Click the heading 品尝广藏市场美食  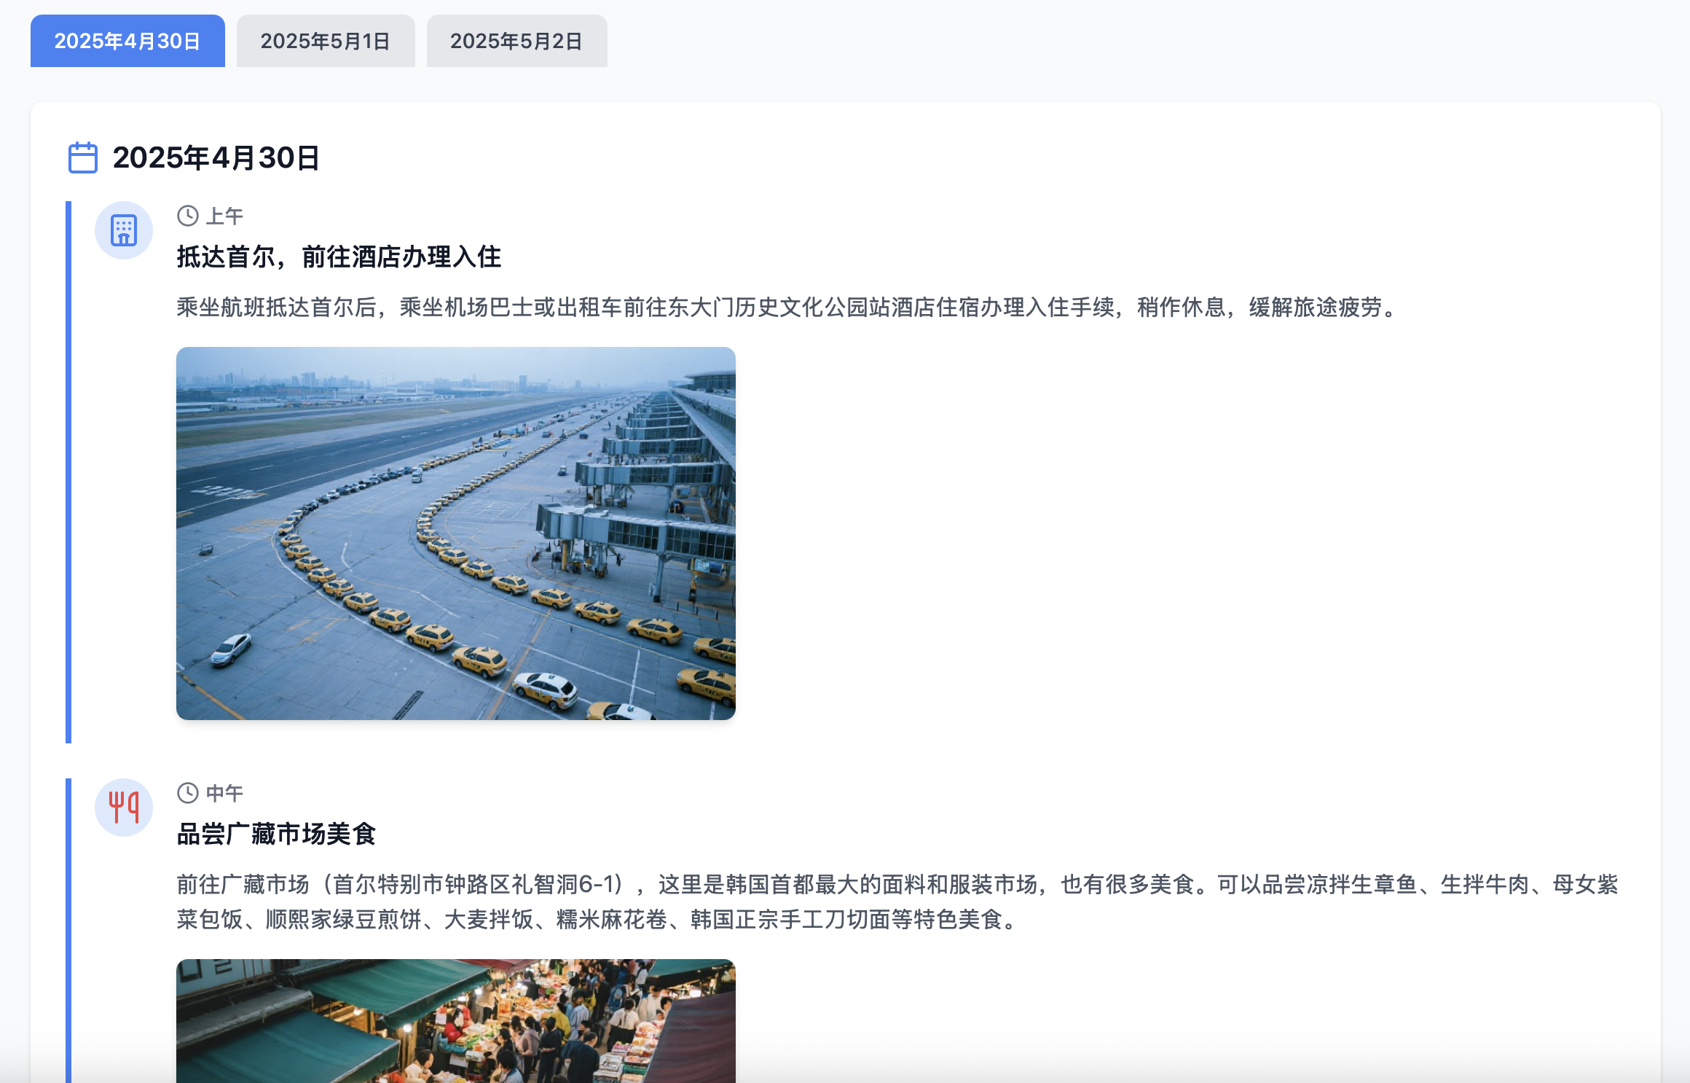[276, 834]
